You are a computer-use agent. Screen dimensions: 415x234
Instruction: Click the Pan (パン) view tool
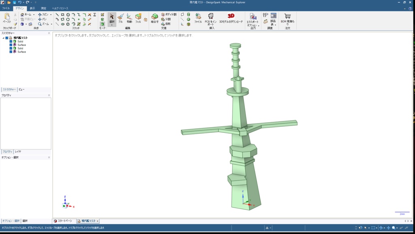[42, 19]
